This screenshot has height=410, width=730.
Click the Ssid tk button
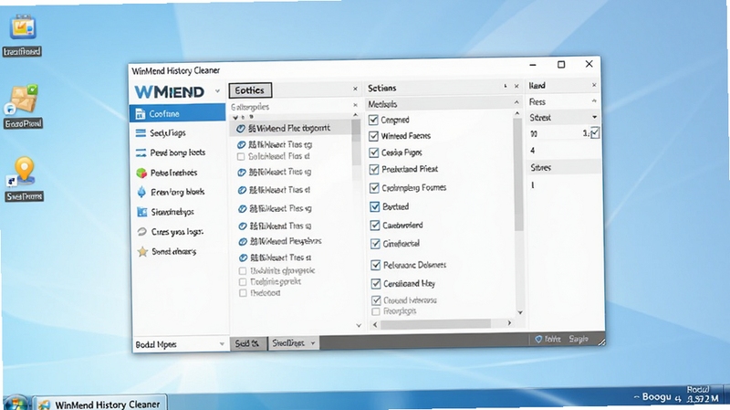247,343
